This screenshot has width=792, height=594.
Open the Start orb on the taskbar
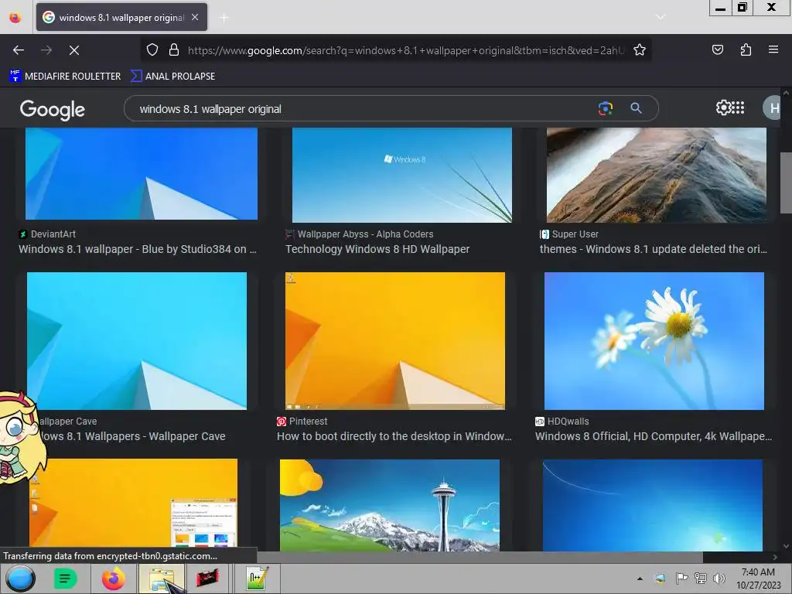[21, 579]
